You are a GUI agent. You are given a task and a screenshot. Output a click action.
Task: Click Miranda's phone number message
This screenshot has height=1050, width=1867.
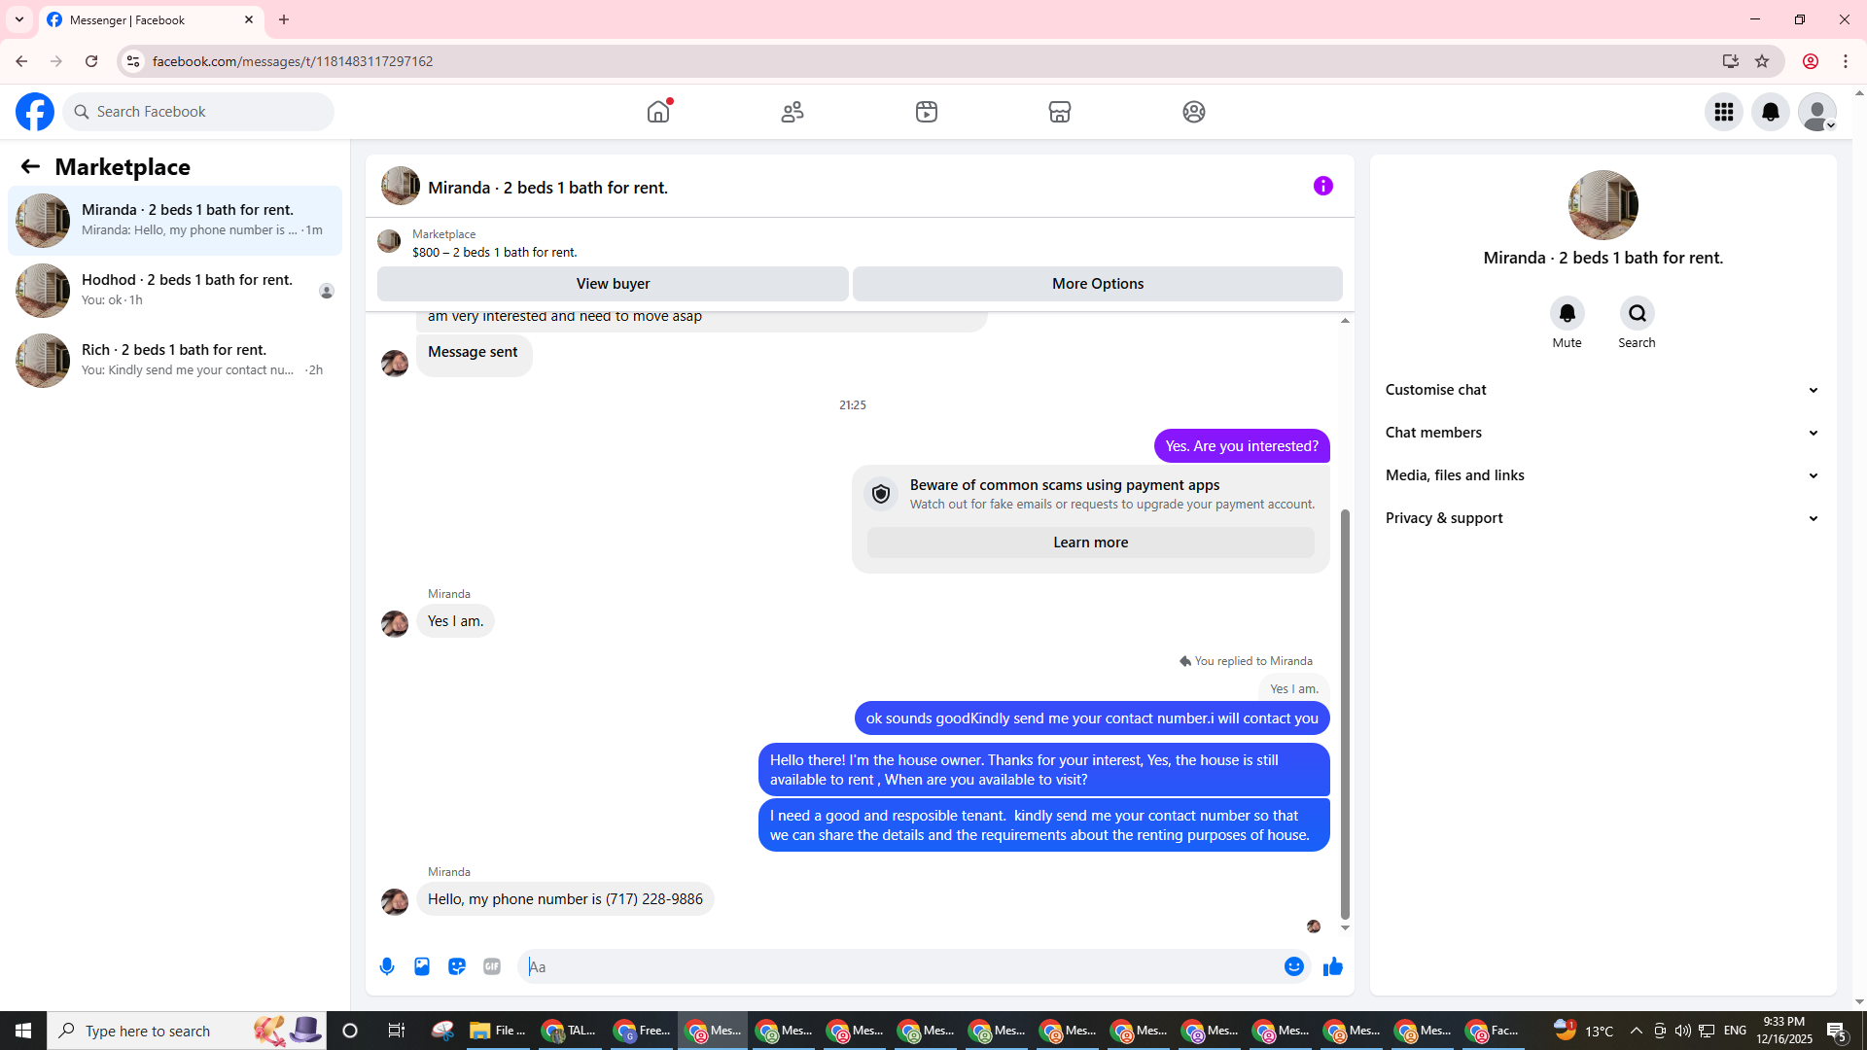565,899
